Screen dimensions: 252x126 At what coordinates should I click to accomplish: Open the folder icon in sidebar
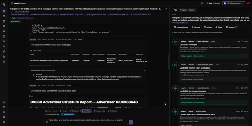[4, 57]
